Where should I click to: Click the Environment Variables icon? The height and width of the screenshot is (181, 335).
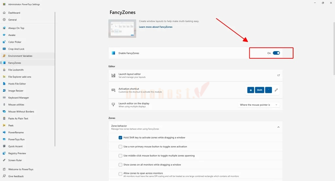(x=4, y=56)
